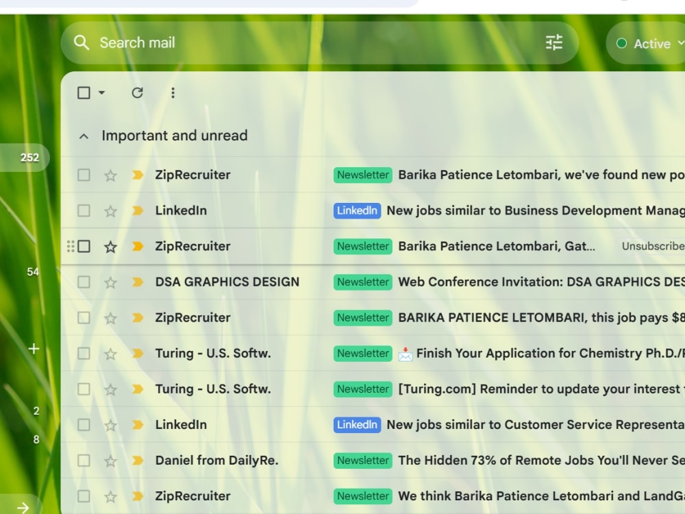
Task: Click Newsletter label on DSA GRAPHICS DESIGN email
Action: (362, 282)
